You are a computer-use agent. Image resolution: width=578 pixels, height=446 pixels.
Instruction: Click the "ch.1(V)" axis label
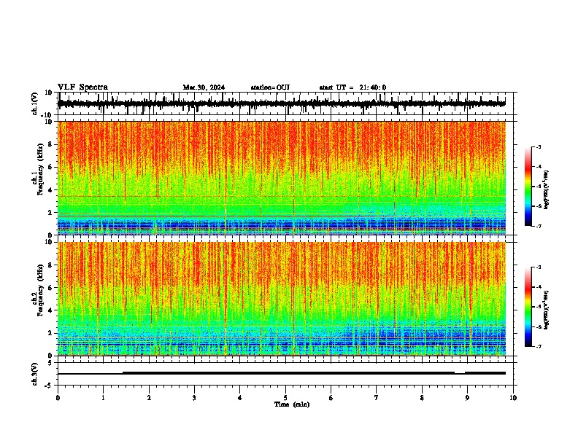(35, 103)
